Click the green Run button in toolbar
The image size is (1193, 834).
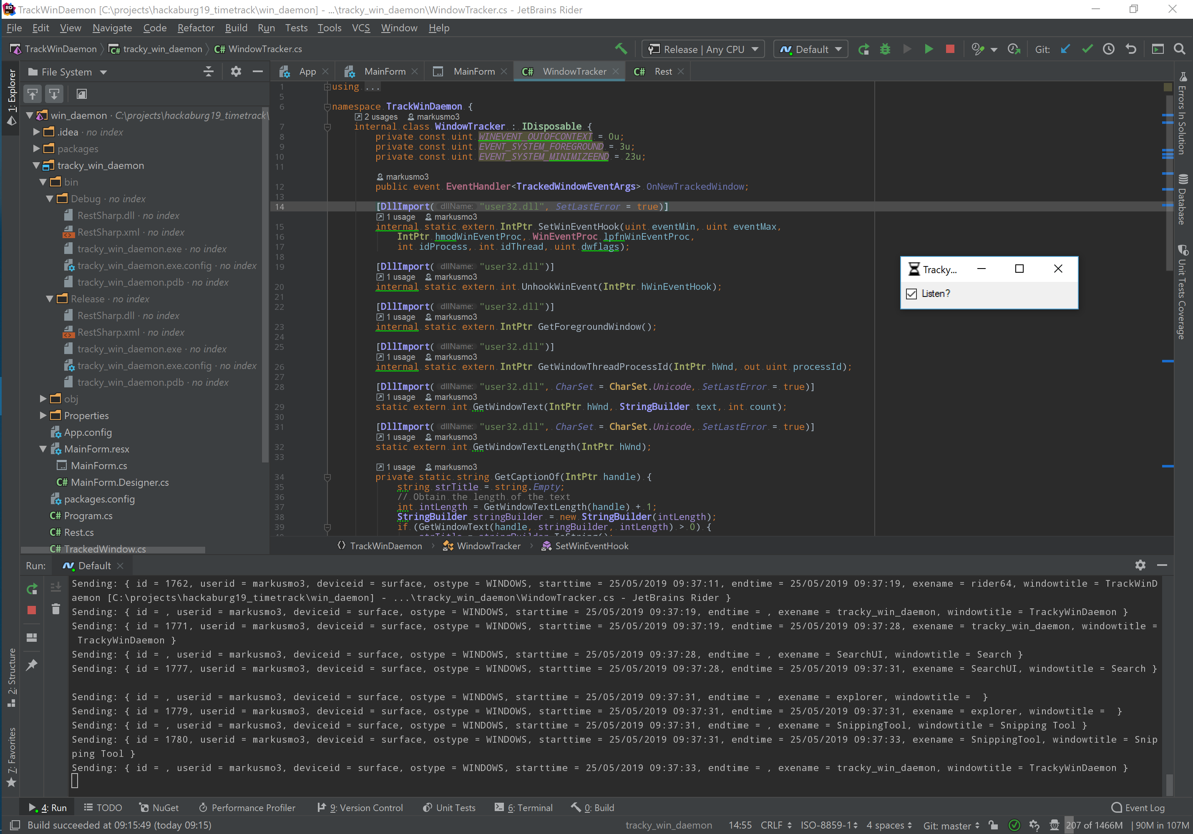tap(929, 49)
